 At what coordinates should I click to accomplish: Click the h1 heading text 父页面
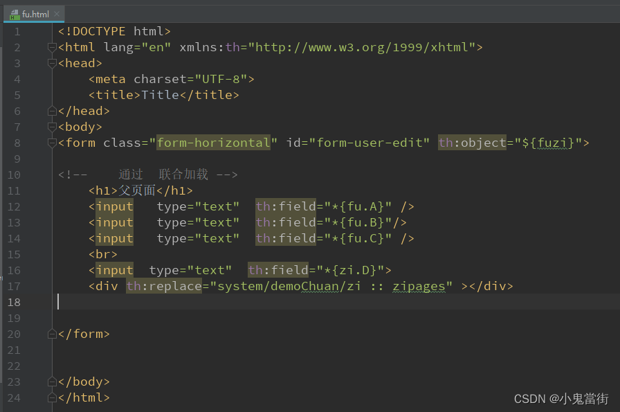137,190
